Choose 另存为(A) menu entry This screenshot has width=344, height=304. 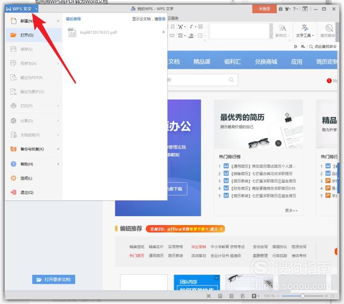pos(33,64)
